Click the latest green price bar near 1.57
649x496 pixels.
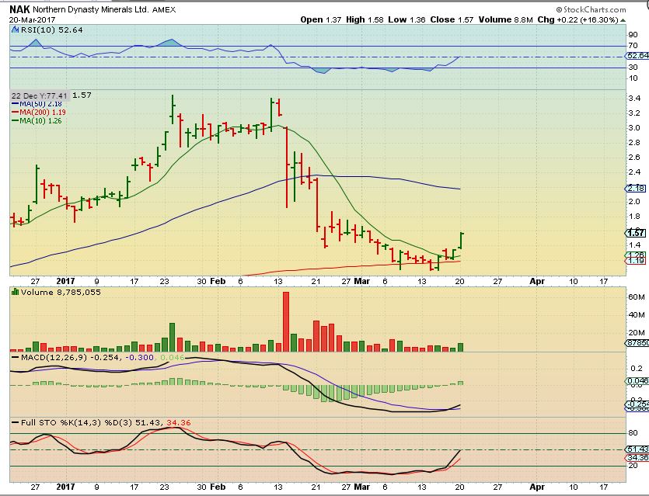coord(461,241)
